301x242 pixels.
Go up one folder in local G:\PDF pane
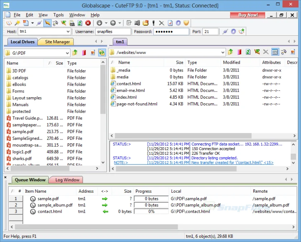(75, 53)
